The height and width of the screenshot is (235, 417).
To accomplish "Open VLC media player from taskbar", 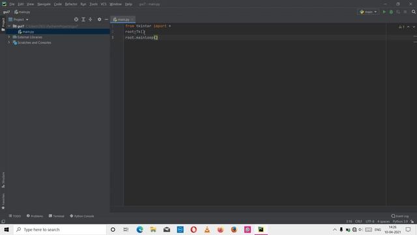I will pos(207,229).
